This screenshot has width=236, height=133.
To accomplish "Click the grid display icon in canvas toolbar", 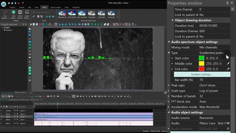I will [56, 24].
